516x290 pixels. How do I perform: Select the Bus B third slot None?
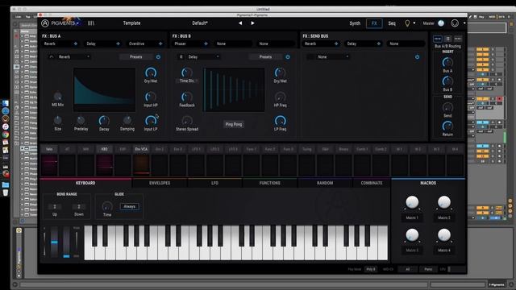pyautogui.click(x=276, y=43)
